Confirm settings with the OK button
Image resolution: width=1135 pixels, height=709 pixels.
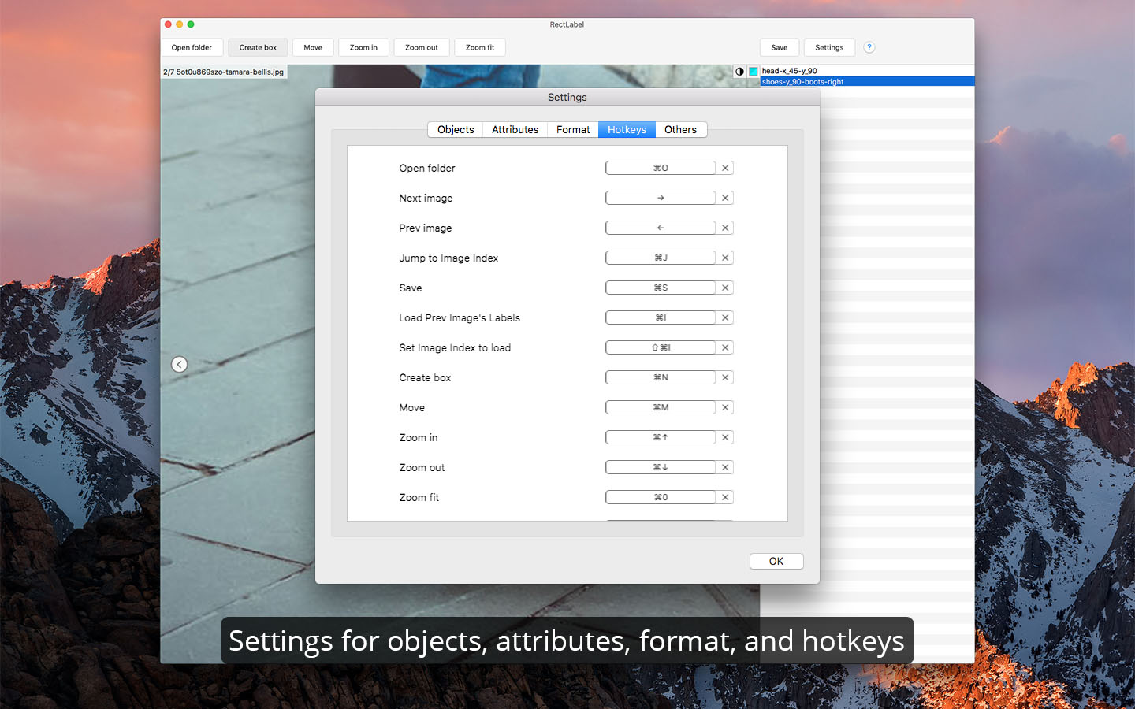[x=776, y=560]
